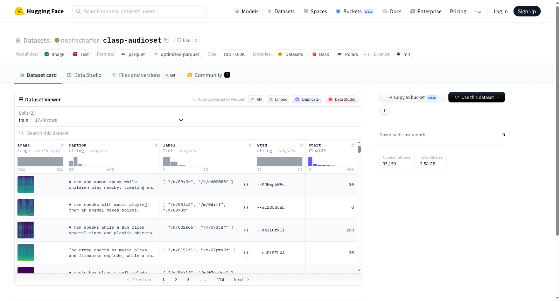Filter by Image modality tag
Viewport: 560px width, 301px height.
click(54, 54)
